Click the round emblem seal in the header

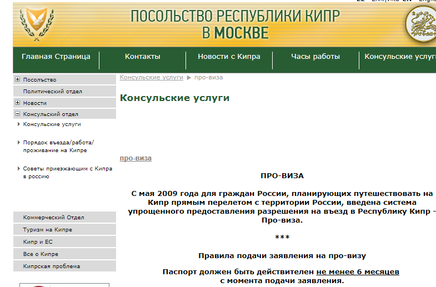(x=420, y=24)
